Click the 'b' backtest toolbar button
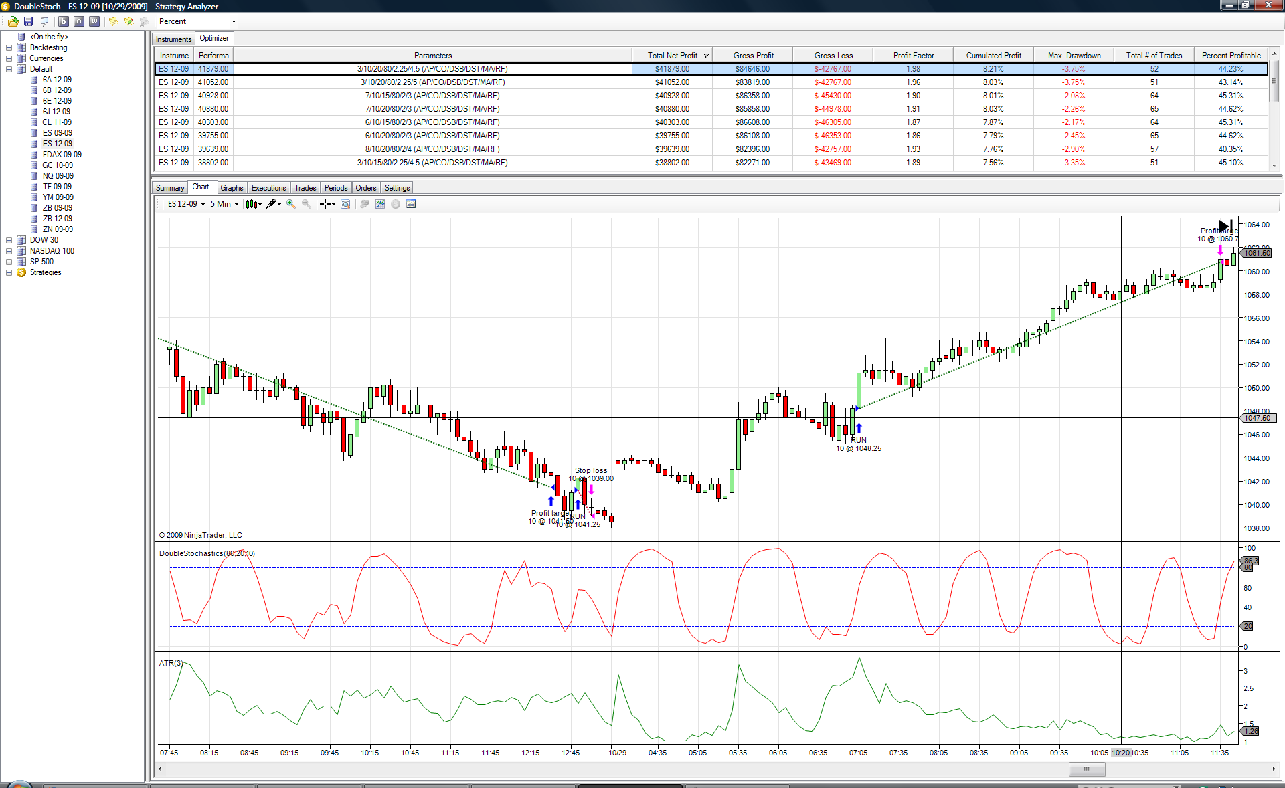 64,21
